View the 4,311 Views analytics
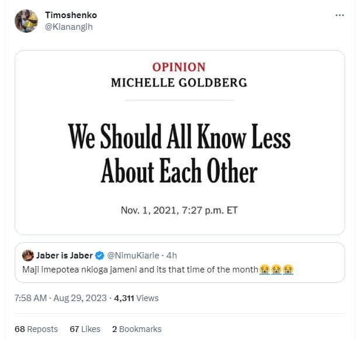 (x=136, y=298)
